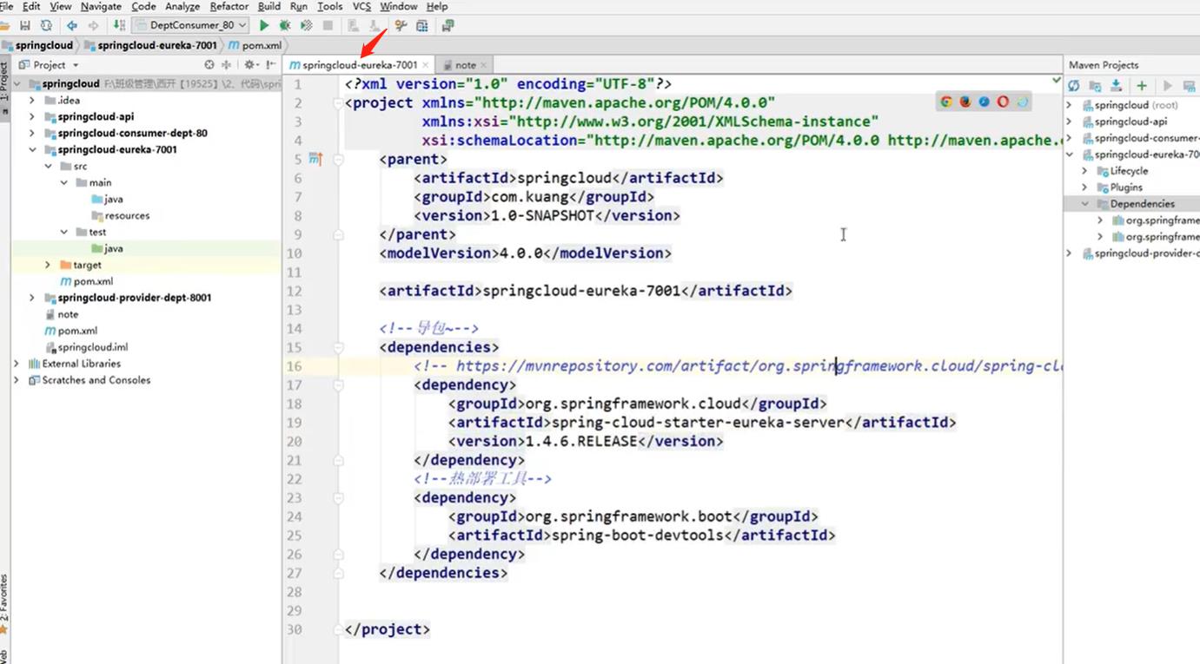The width and height of the screenshot is (1200, 664).
Task: Open the Navigate menu
Action: (101, 6)
